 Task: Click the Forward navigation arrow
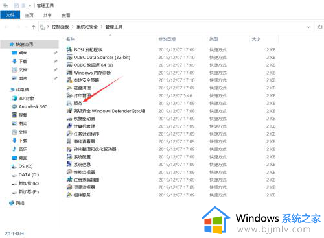pyautogui.click(x=18, y=27)
